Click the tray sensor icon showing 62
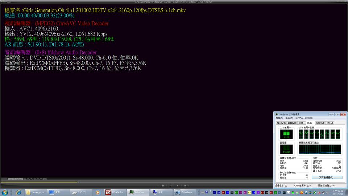Viewport: 348px width, 196px height. tap(245, 193)
